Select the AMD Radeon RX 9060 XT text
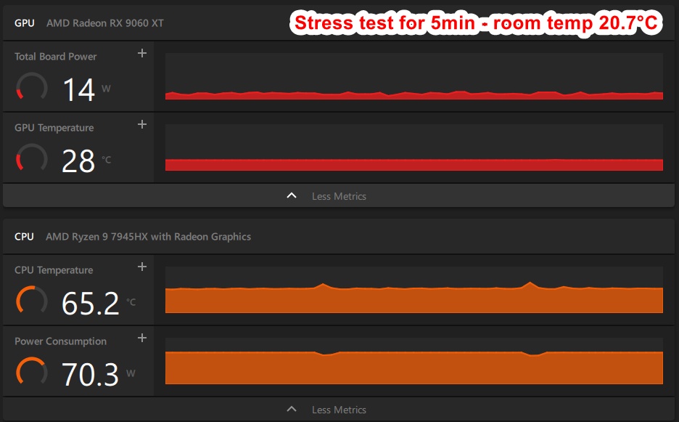This screenshot has width=679, height=422. (x=105, y=23)
